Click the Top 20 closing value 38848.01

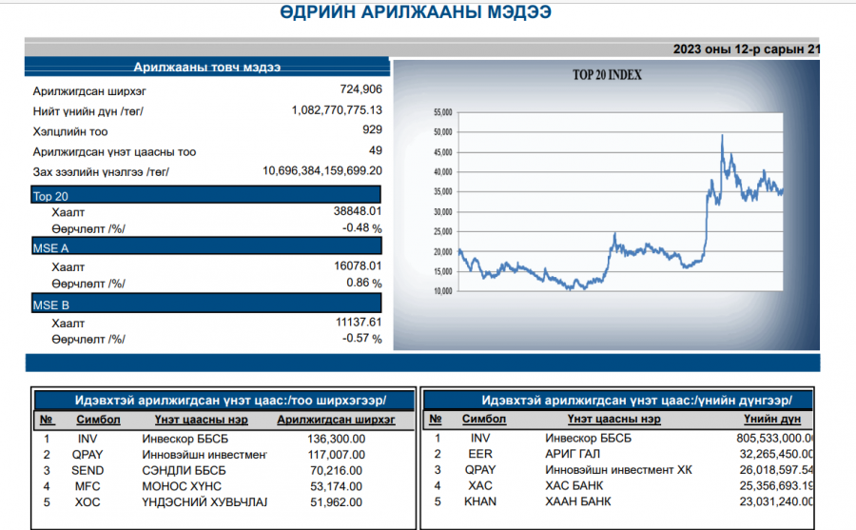(x=358, y=211)
